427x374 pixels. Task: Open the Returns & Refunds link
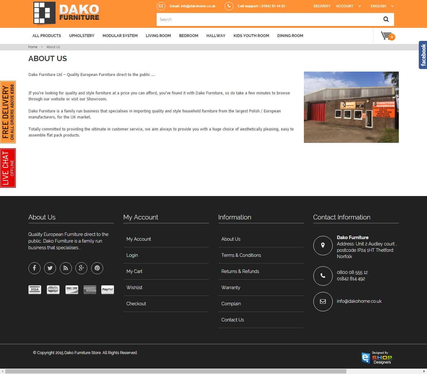[x=240, y=271]
